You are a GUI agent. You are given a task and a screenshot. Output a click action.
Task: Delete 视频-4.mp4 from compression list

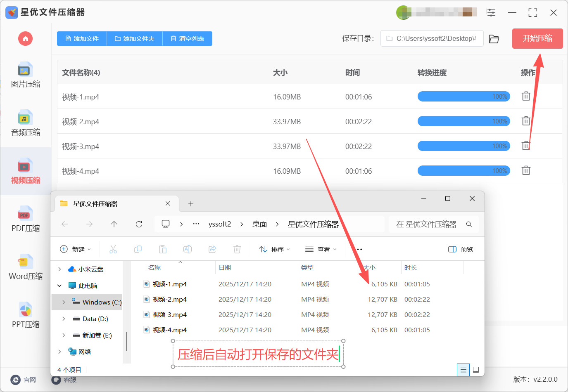[526, 170]
